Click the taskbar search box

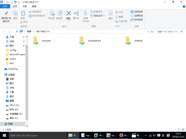coord(38,136)
